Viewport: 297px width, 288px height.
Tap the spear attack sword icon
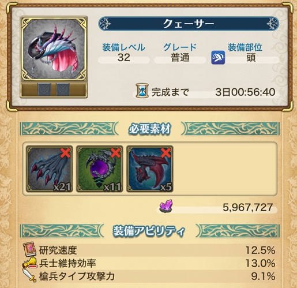tap(29, 275)
